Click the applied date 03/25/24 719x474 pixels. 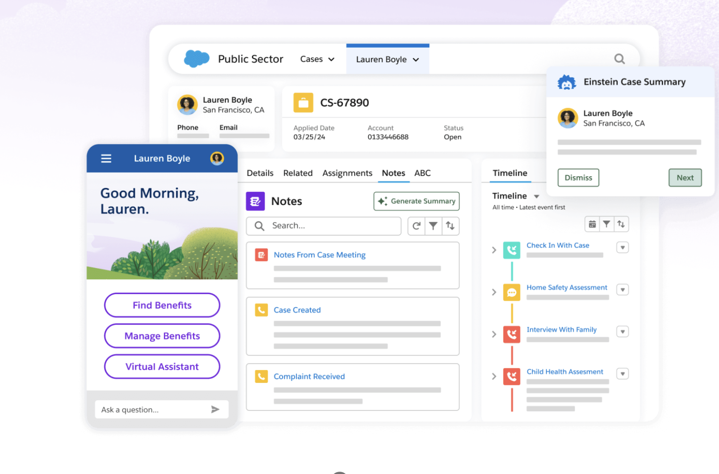[x=309, y=137]
